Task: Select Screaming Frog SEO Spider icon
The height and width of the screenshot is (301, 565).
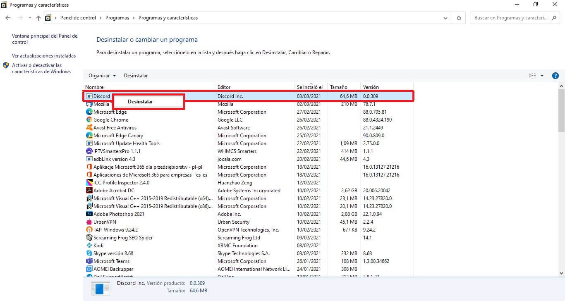Action: tap(89, 238)
